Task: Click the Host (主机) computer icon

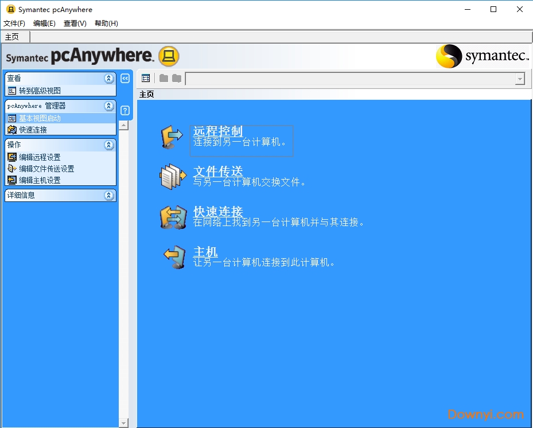Action: [174, 258]
